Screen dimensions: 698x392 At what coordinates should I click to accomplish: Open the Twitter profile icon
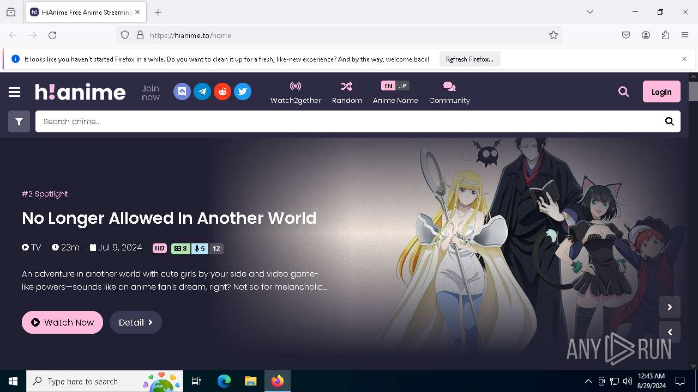point(243,91)
